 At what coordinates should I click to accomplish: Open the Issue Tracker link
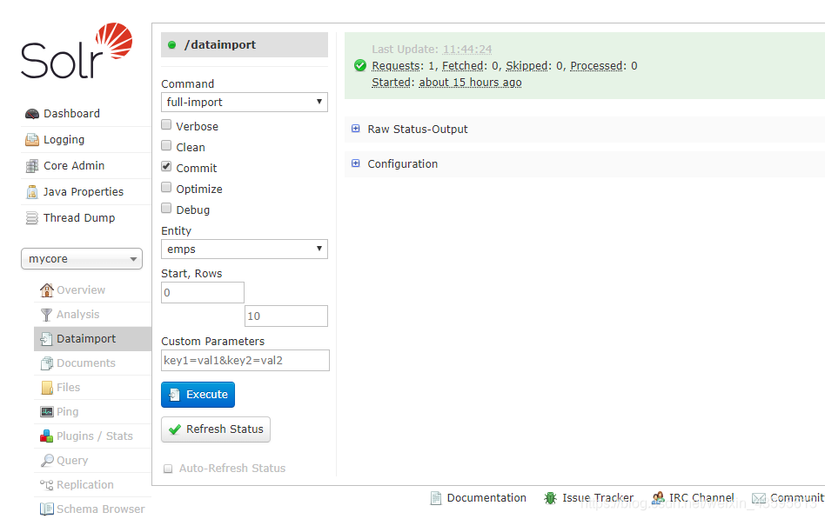[x=598, y=498]
